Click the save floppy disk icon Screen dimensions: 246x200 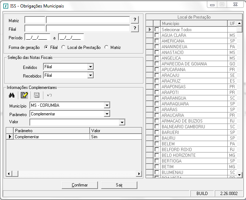[x=37, y=95]
